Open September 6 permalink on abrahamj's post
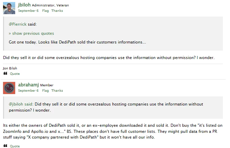230x148 pixels. [x=28, y=91]
